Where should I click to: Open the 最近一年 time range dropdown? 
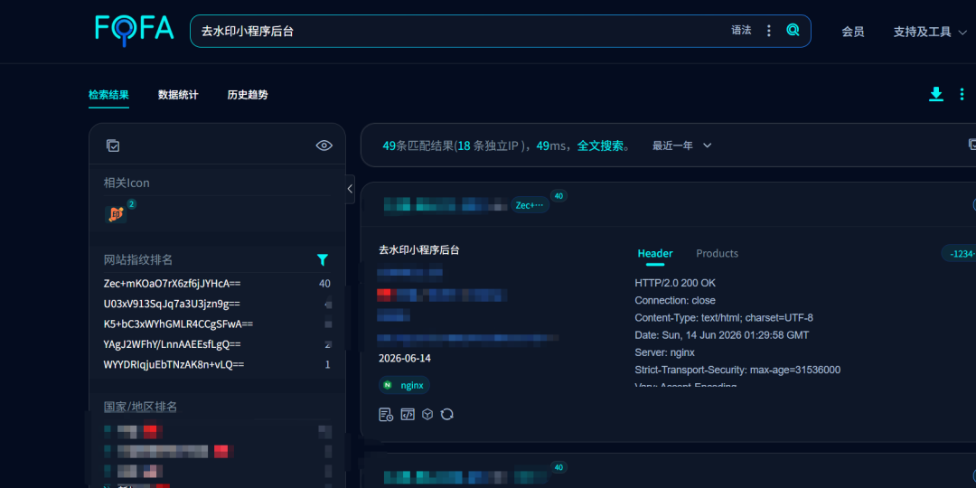coord(681,145)
